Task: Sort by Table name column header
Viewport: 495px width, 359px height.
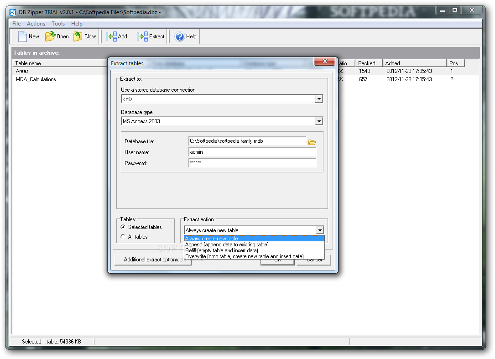Action: point(60,63)
